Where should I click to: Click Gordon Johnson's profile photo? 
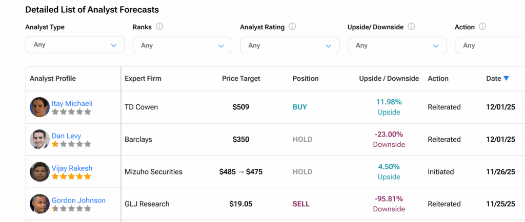tap(39, 204)
